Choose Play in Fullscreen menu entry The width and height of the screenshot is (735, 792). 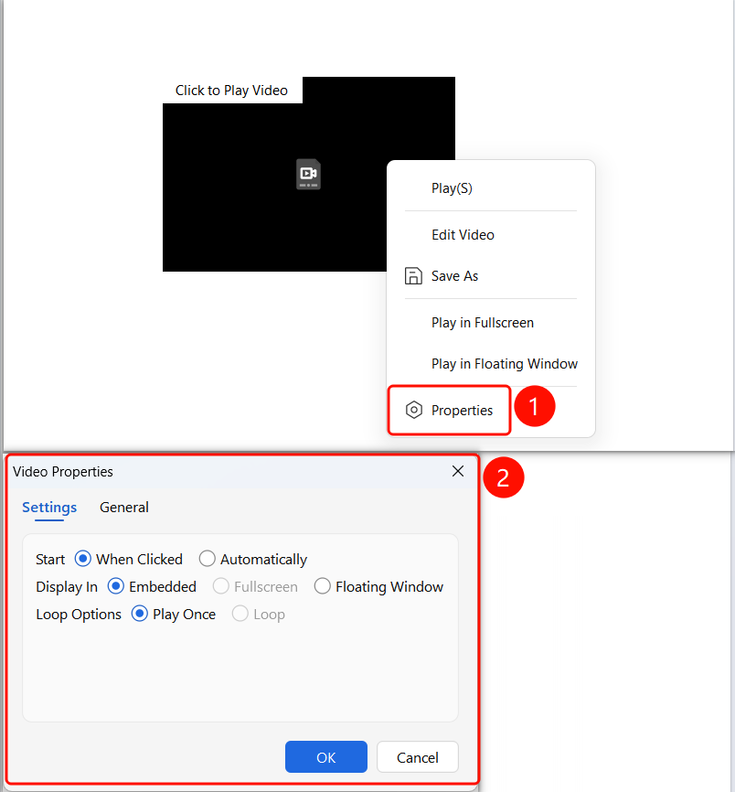[x=483, y=323]
